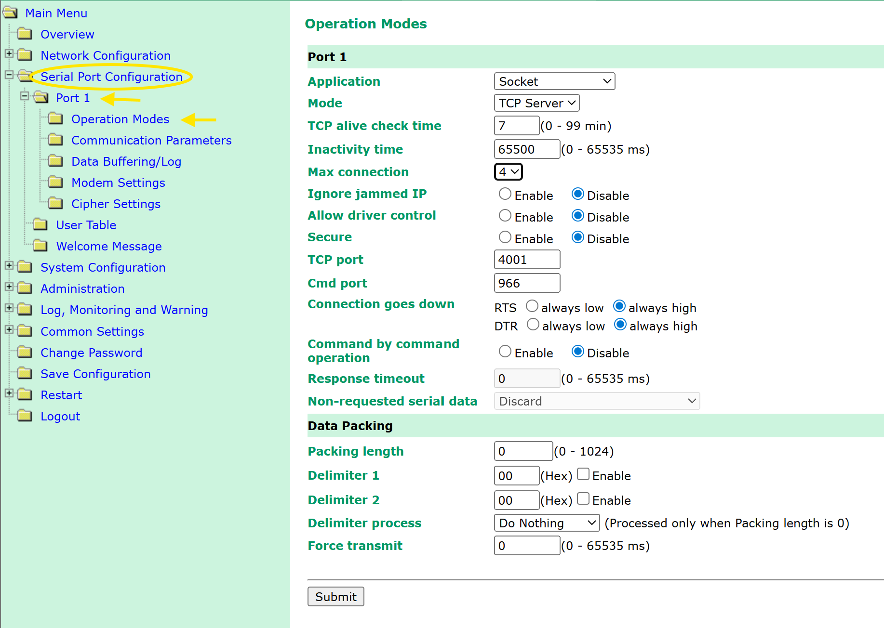Click the folder icon next to Communication Parameters
Viewport: 884px width, 628px height.
click(x=55, y=140)
